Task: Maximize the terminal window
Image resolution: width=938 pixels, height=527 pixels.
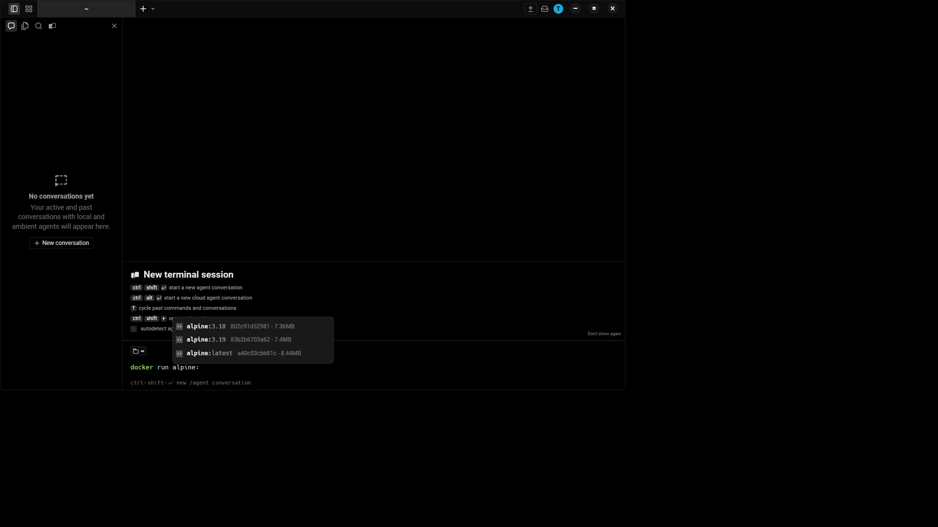Action: point(594,9)
